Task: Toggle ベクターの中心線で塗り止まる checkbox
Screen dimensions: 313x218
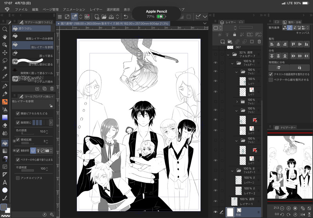Action: (18, 160)
